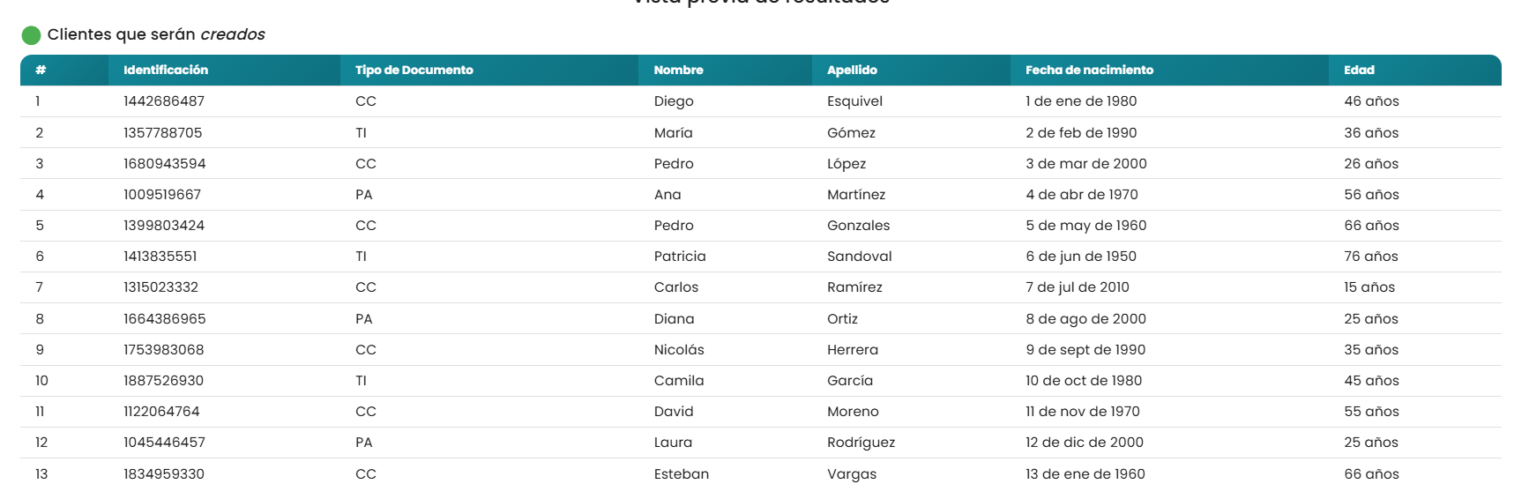This screenshot has width=1514, height=499.
Task: Select identification 1664386965 in row 8
Action: [x=164, y=319]
